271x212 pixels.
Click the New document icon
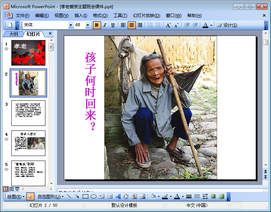(10, 25)
